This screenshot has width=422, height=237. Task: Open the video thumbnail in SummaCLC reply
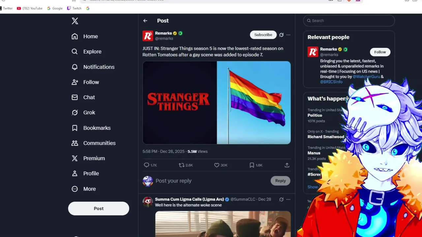[x=223, y=224]
